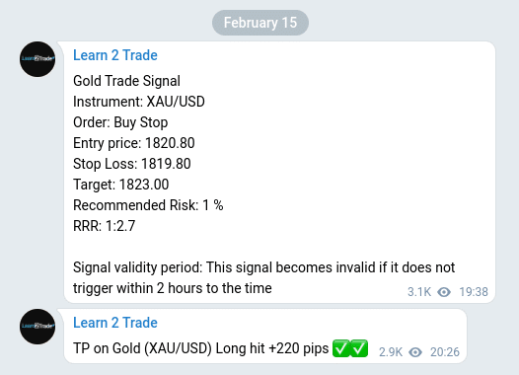The width and height of the screenshot is (519, 375).
Task: Click the 20:26 message timestamp
Action: pyautogui.click(x=445, y=352)
